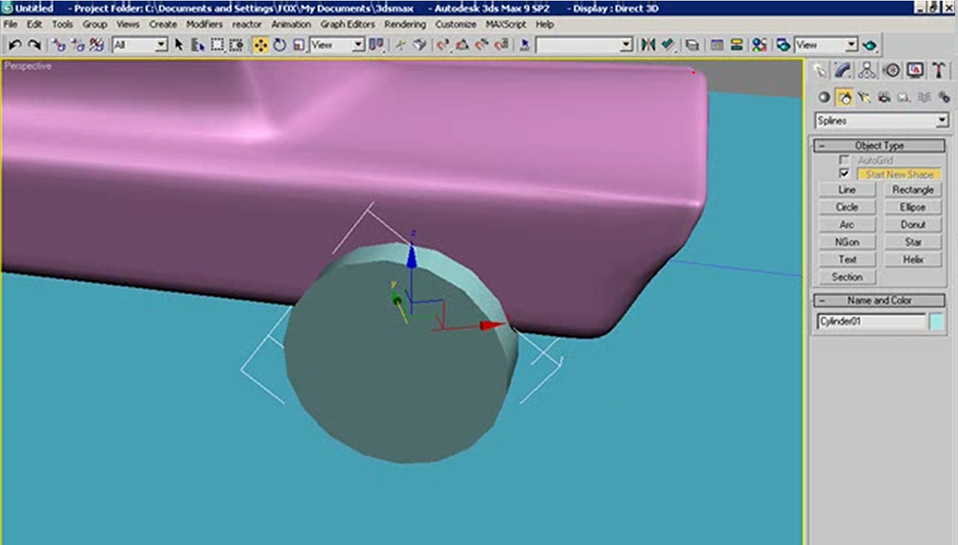The width and height of the screenshot is (958, 545).
Task: Click the Mirror tool icon
Action: (648, 44)
